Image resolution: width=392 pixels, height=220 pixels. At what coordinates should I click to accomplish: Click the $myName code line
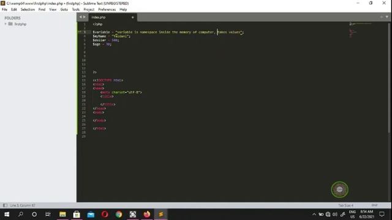click(111, 36)
